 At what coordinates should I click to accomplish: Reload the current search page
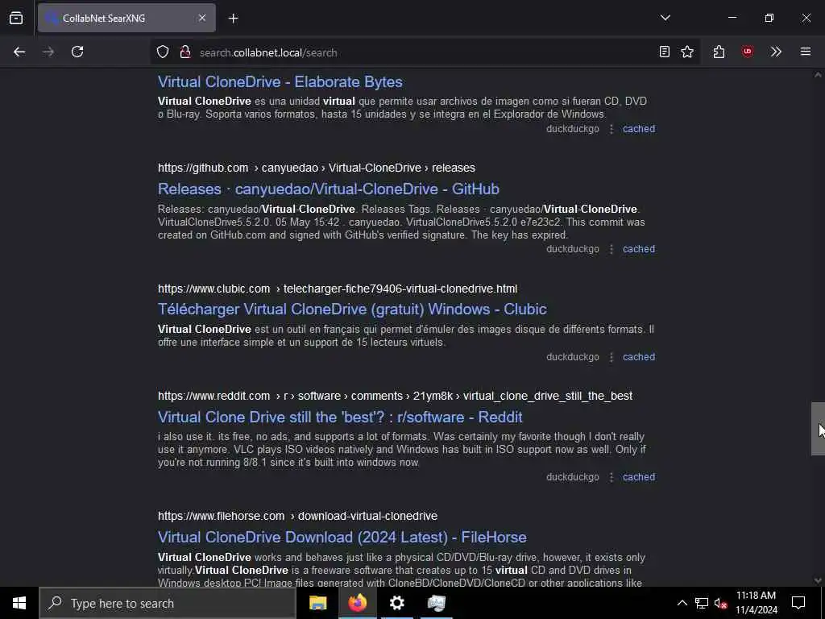point(77,52)
